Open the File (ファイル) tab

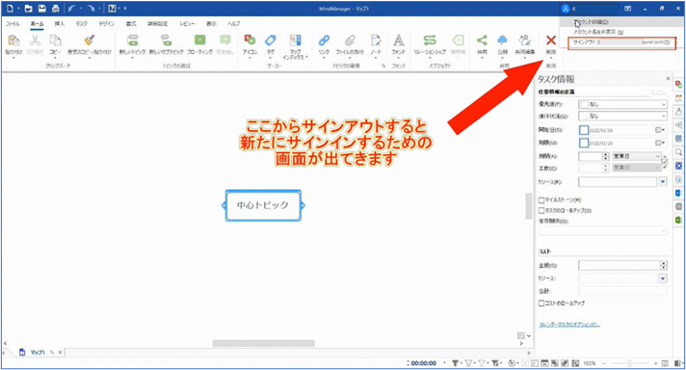click(x=13, y=24)
